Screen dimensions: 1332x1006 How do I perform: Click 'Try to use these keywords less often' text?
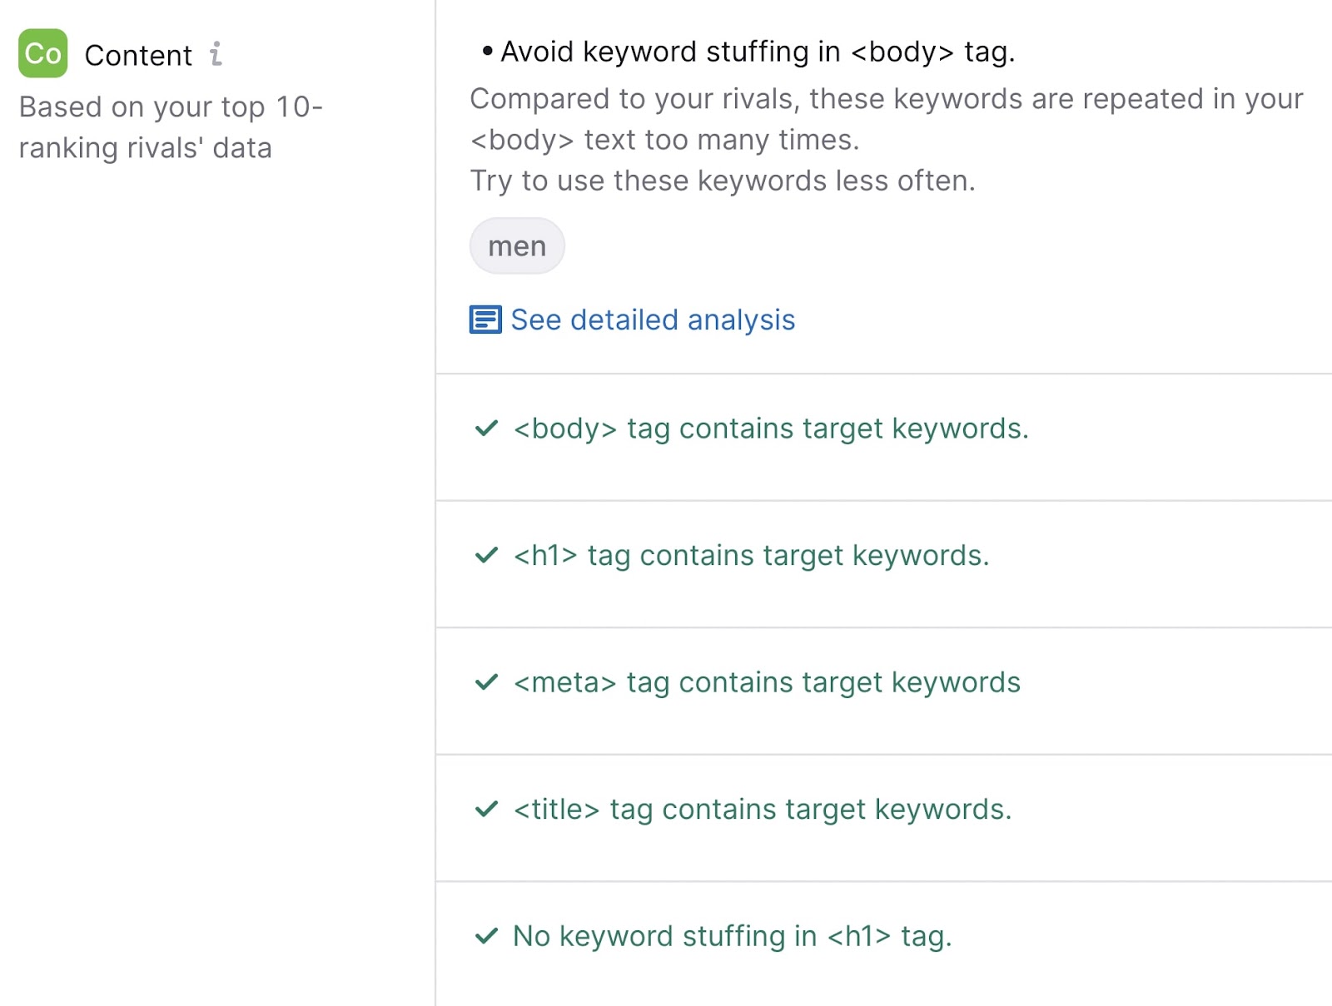click(723, 181)
